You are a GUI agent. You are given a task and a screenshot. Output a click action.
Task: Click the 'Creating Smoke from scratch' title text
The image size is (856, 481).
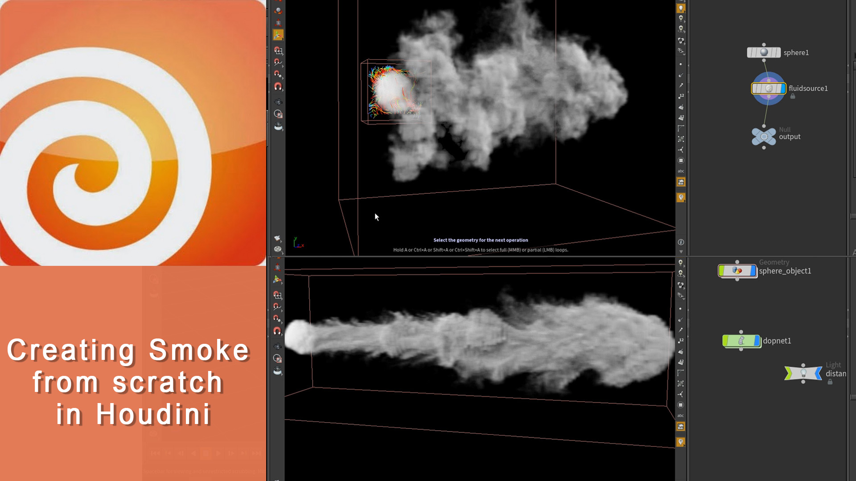tap(129, 382)
